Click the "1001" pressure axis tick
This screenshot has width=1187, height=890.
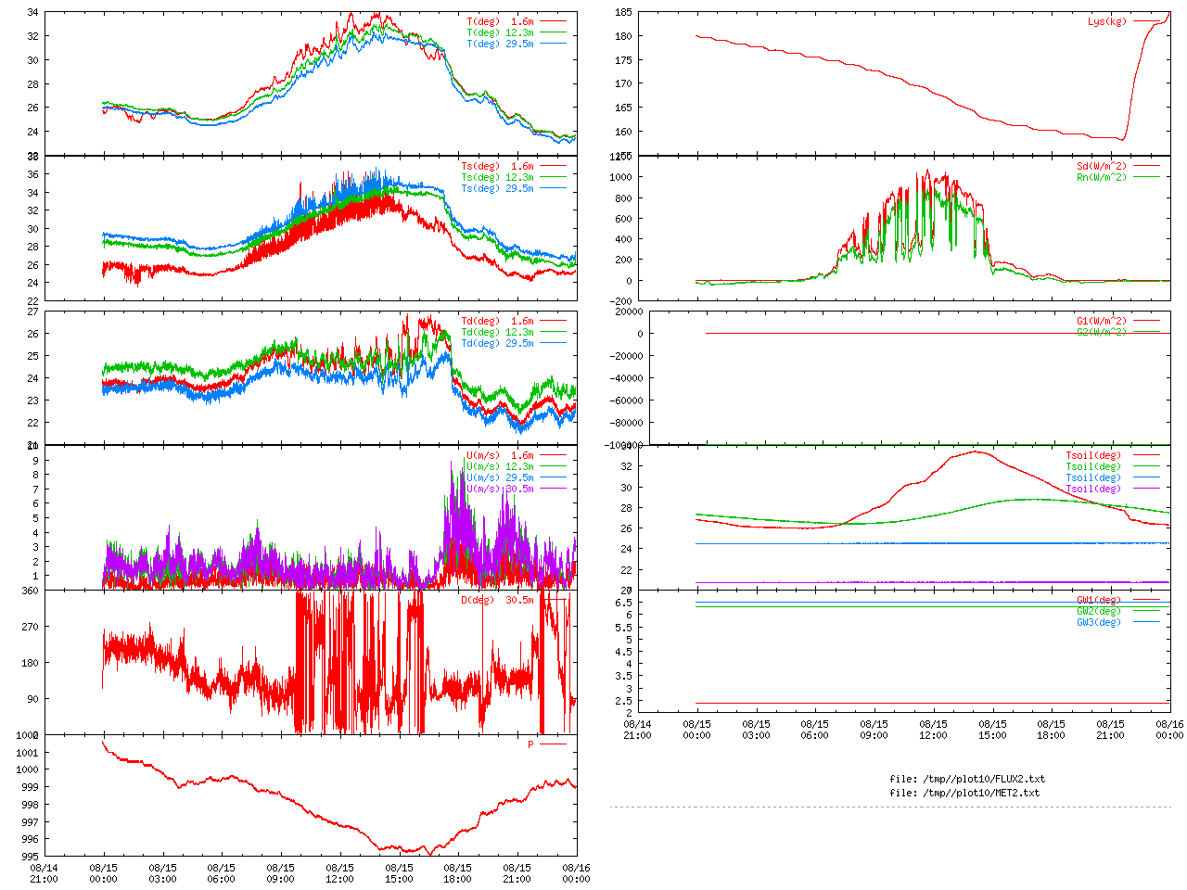point(27,752)
